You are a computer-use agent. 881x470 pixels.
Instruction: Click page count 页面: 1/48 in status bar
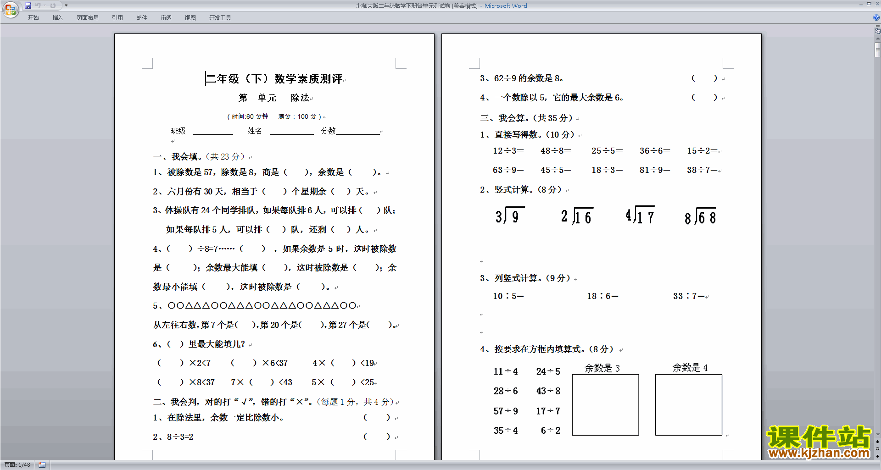point(17,465)
